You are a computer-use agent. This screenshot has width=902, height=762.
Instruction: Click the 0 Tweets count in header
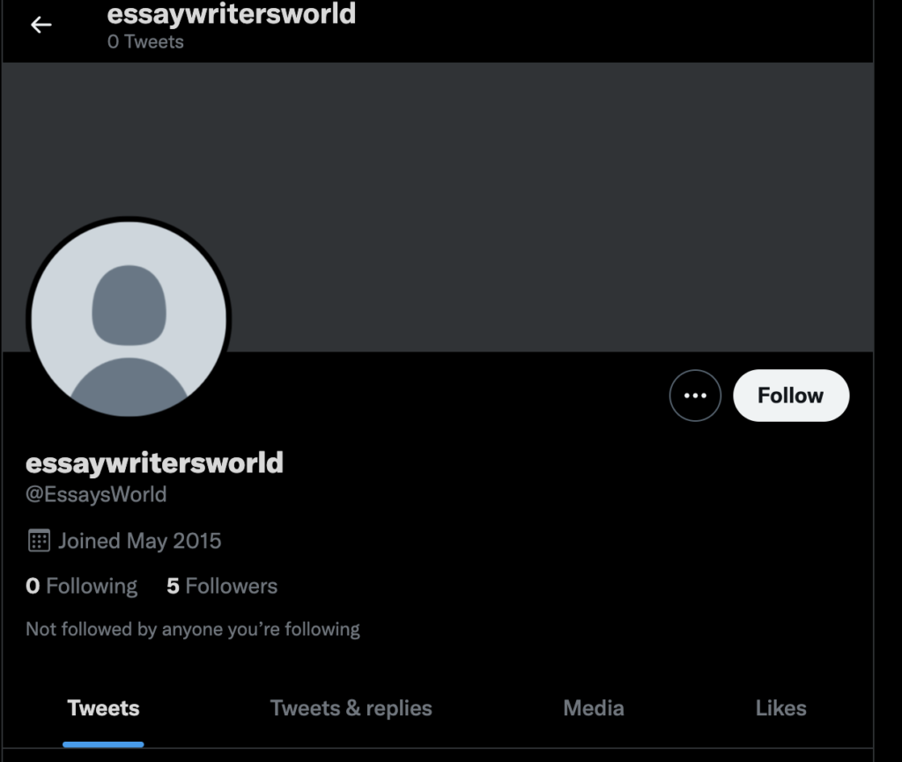145,42
